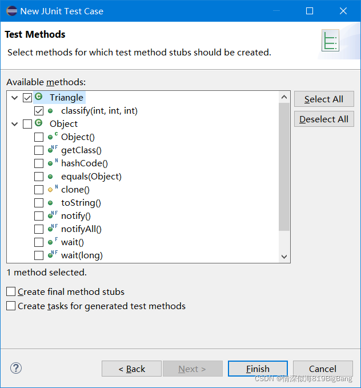Click the notifyAll() method icon
Screen dimensions: 361x388
(53, 228)
